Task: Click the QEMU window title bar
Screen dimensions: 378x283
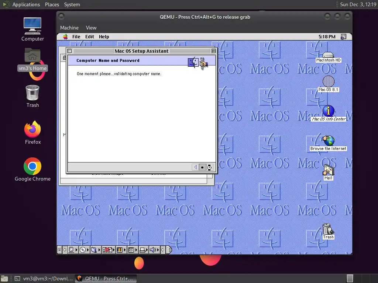Action: pyautogui.click(x=205, y=17)
